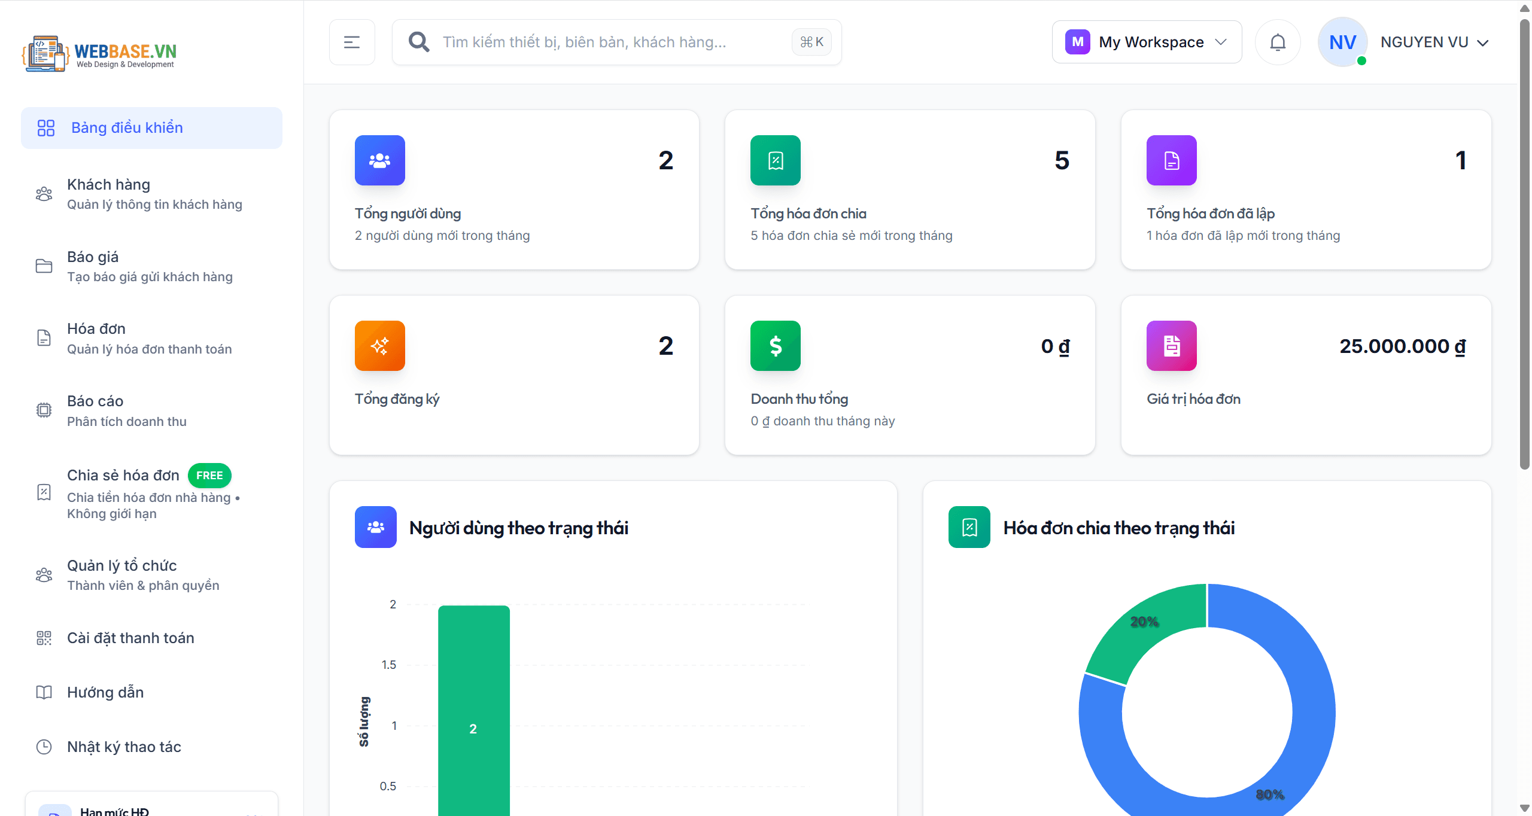The width and height of the screenshot is (1532, 816).
Task: Click the icon beside Người dùng theo trạng thái
Action: click(376, 527)
